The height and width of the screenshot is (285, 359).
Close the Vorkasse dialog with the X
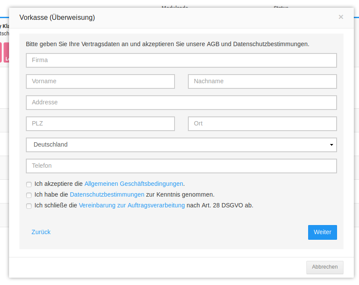tap(341, 17)
